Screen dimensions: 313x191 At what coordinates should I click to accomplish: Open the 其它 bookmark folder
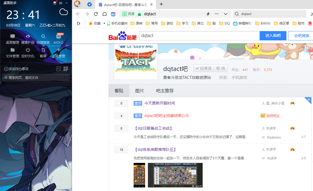[198, 23]
